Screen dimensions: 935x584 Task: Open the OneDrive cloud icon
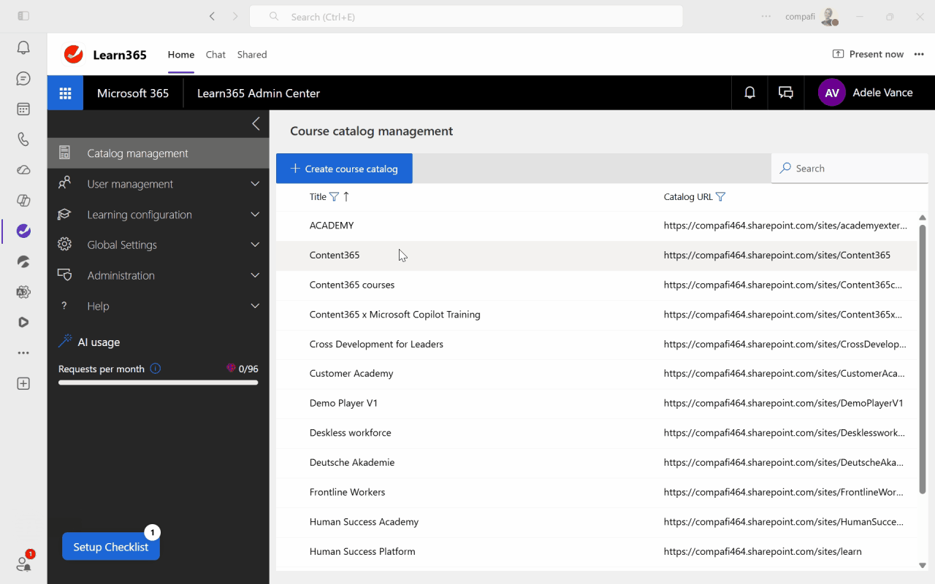click(x=23, y=170)
